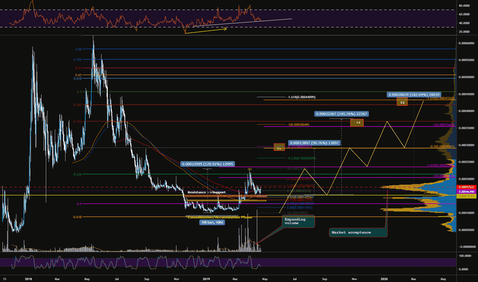478x282 pixels.
Task: Click 2020 on the time axis
Action: tap(384, 278)
